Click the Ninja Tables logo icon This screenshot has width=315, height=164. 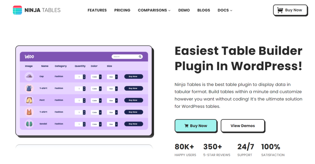point(18,10)
